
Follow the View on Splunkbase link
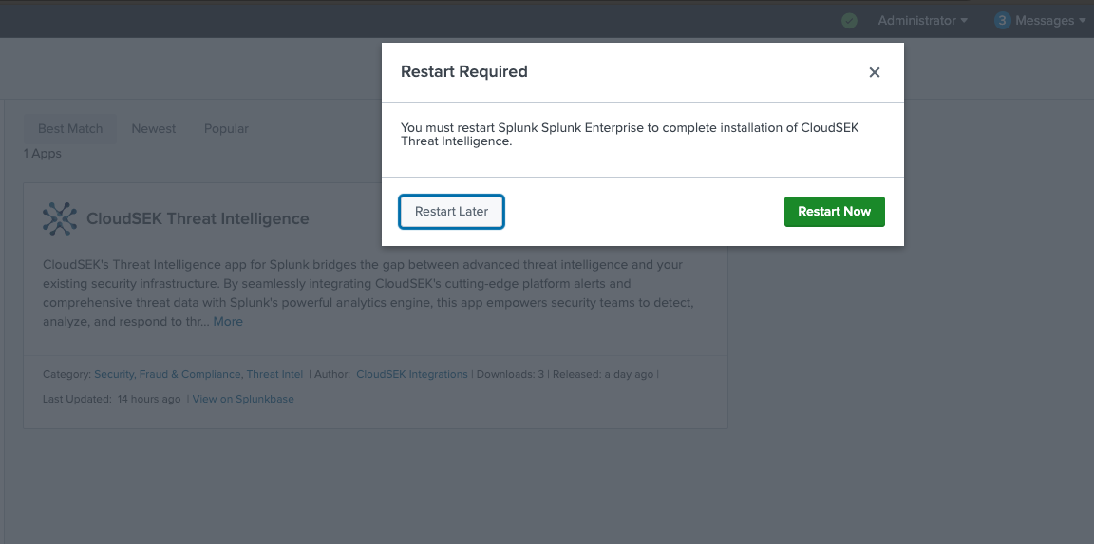pyautogui.click(x=243, y=399)
